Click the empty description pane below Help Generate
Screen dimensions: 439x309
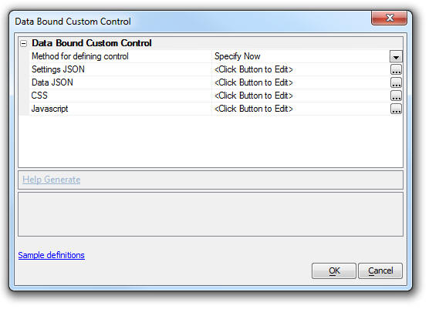coord(211,214)
